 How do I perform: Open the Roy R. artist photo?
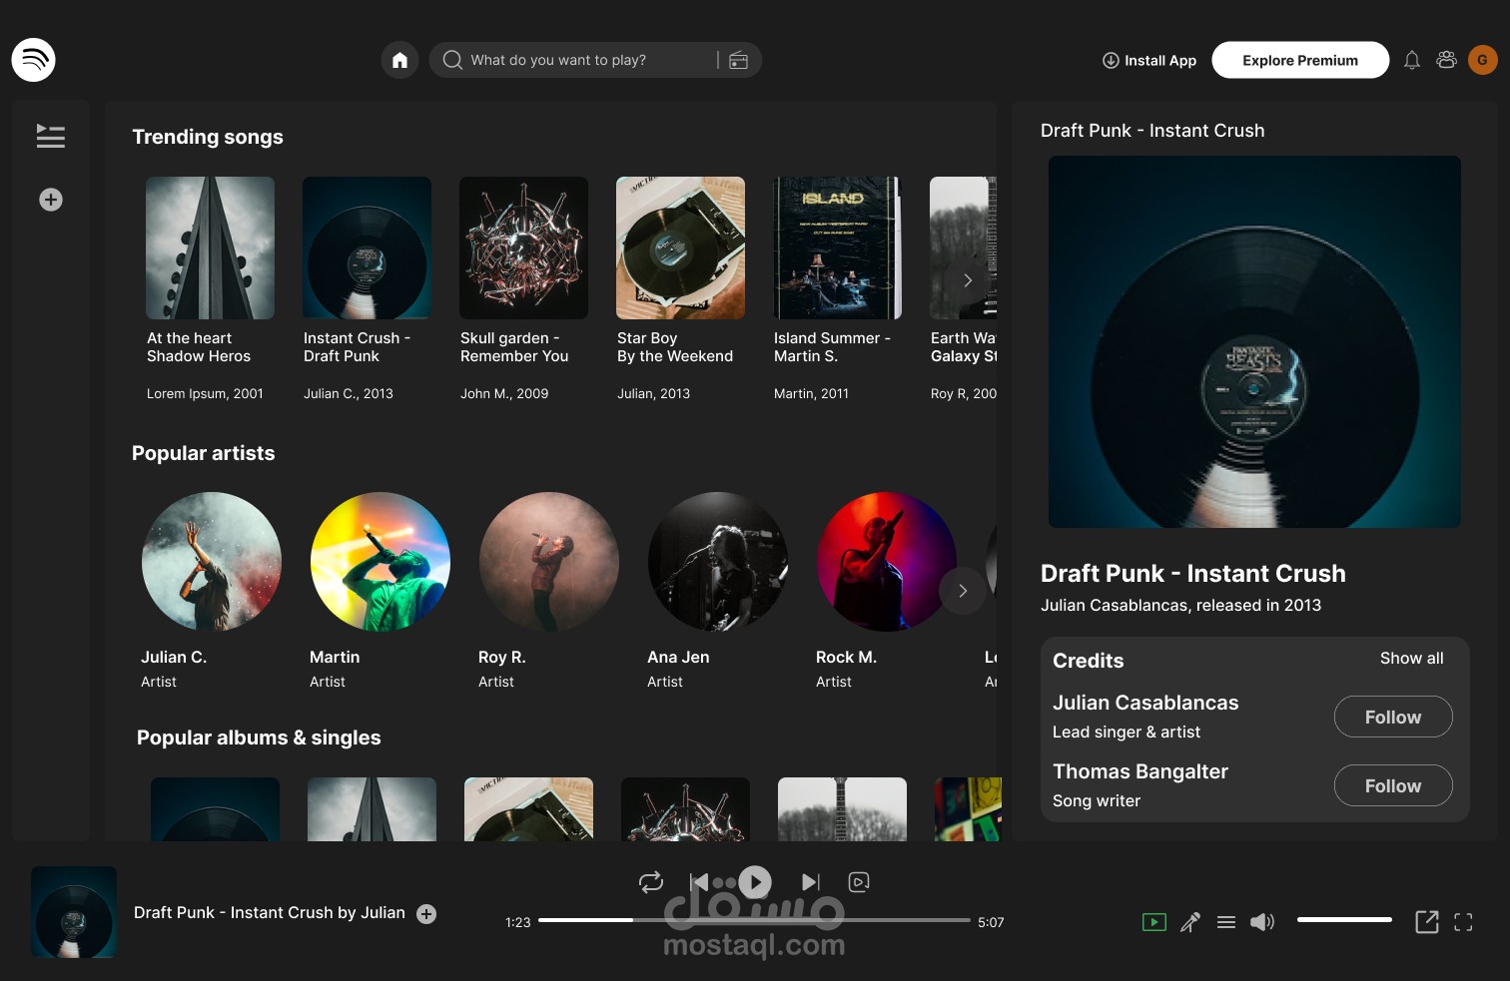pyautogui.click(x=548, y=562)
